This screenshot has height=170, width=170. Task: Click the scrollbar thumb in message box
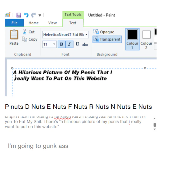click(155, 125)
